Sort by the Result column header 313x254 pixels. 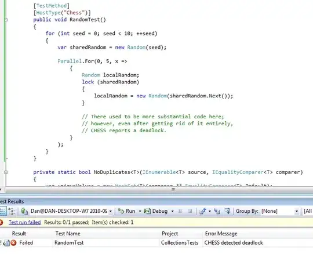[x=19, y=234]
